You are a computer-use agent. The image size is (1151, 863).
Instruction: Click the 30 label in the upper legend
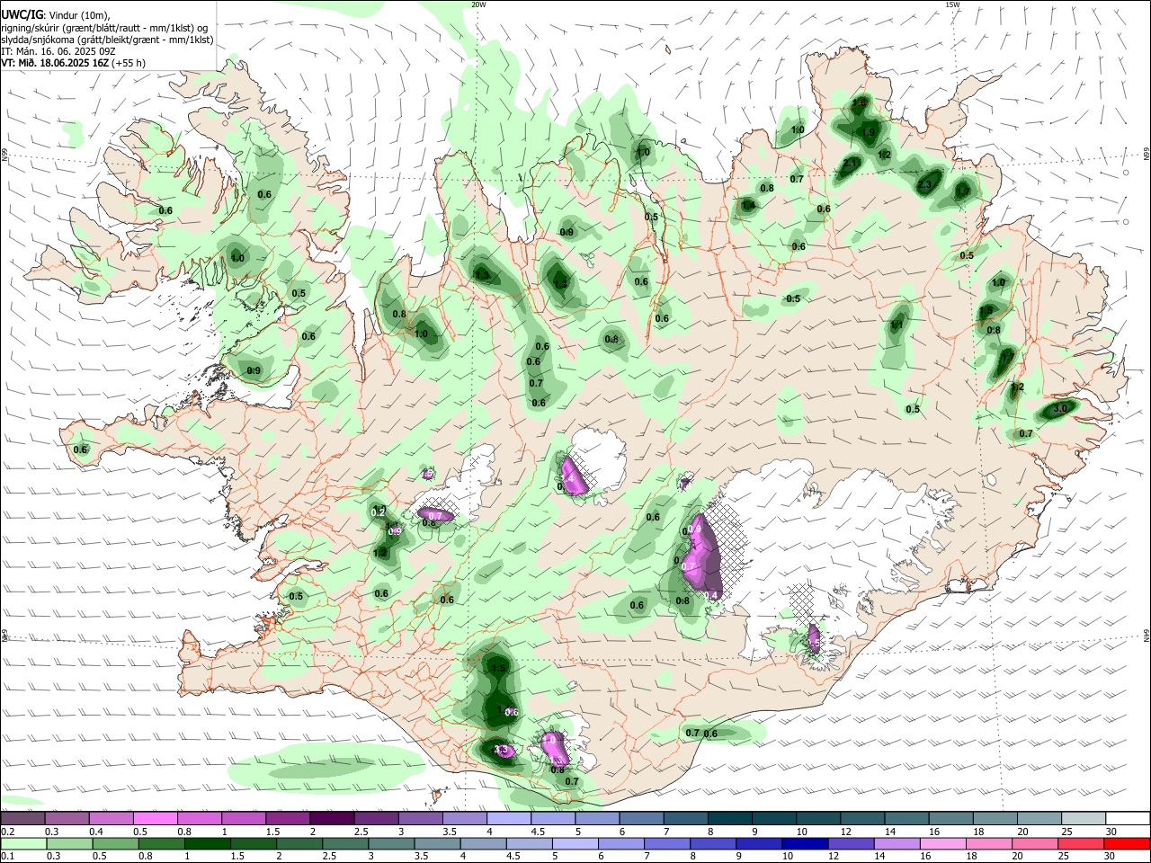[1111, 832]
